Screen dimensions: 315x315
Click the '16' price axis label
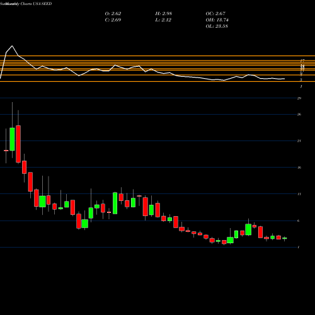[x=299, y=168]
